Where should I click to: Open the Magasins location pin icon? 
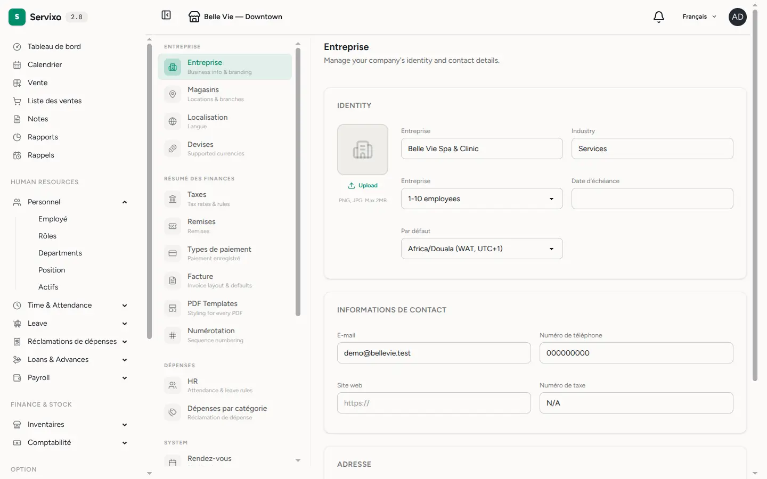coord(173,94)
